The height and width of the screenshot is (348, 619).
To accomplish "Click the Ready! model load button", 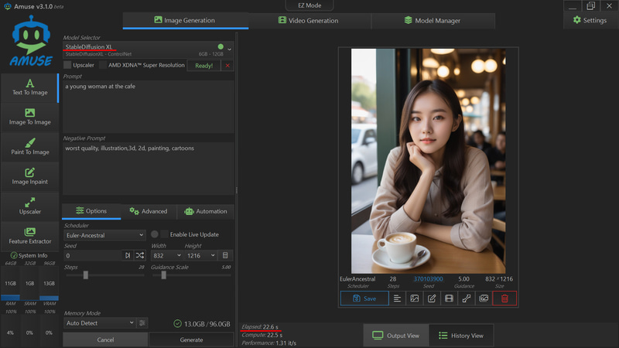I will (203, 66).
